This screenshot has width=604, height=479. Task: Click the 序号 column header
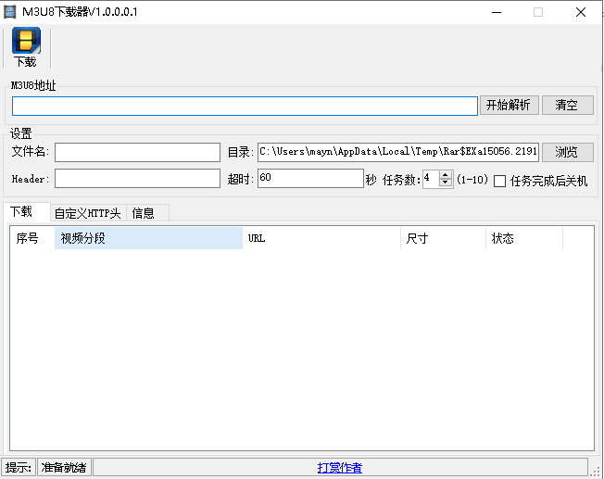coord(32,238)
